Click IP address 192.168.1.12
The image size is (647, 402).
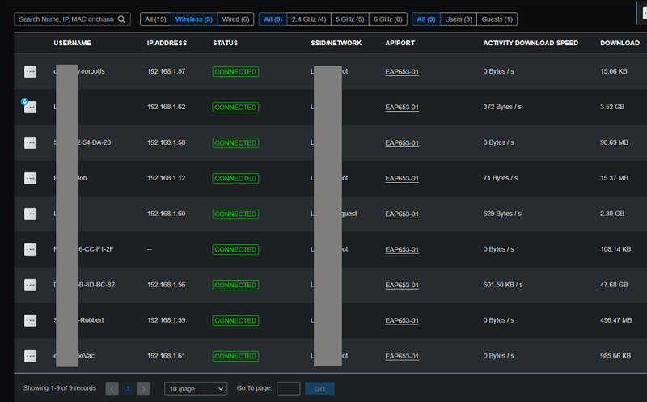pyautogui.click(x=167, y=178)
